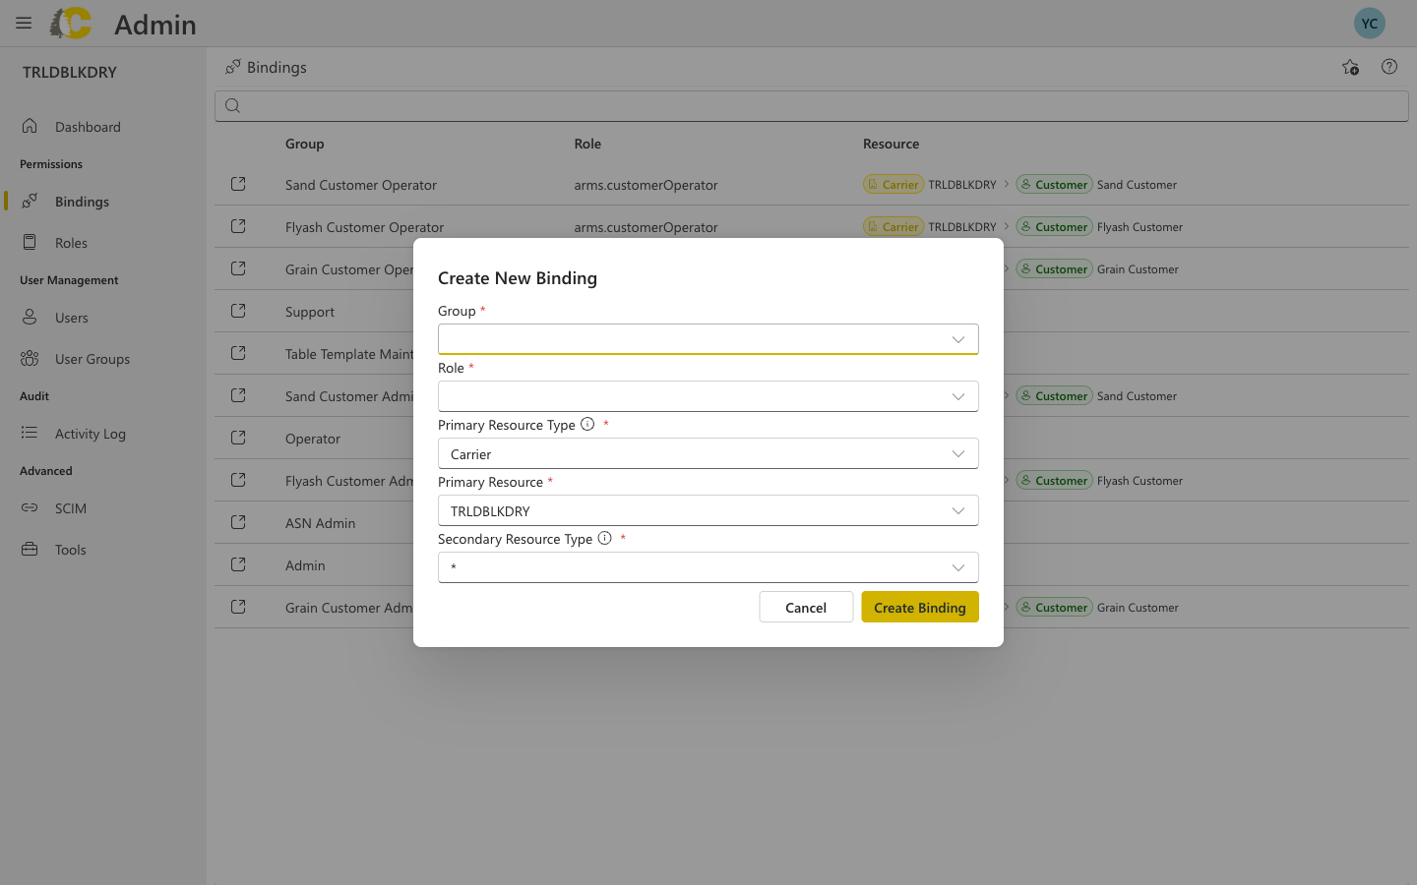Open the Tools section
This screenshot has width=1417, height=885.
click(70, 549)
